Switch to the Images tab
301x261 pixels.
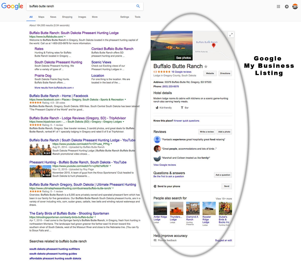click(82, 17)
